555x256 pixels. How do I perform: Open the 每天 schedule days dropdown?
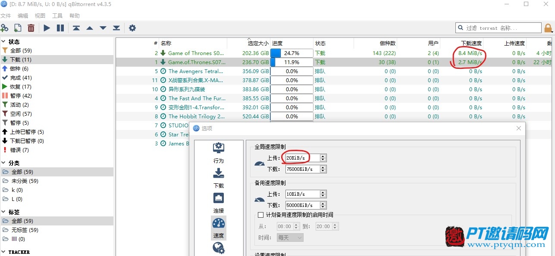click(x=290, y=237)
